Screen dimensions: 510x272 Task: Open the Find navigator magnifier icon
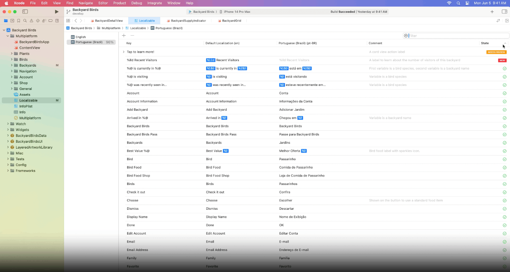[x=25, y=21]
